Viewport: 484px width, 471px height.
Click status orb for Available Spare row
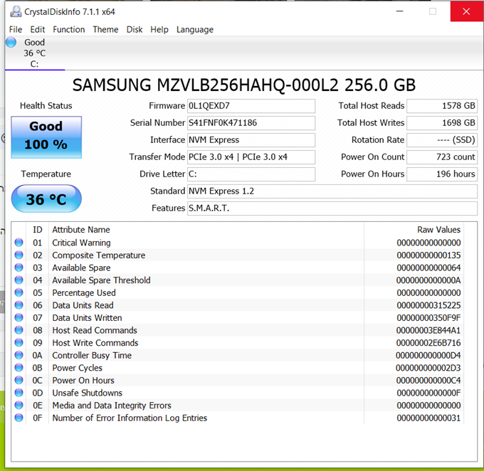tap(19, 268)
